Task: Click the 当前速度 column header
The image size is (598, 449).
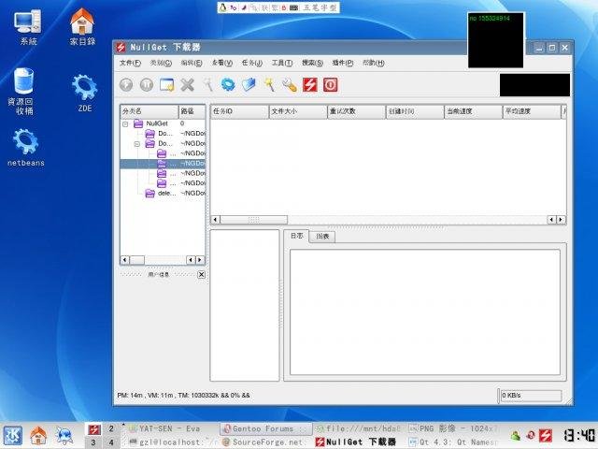Action: coord(474,111)
